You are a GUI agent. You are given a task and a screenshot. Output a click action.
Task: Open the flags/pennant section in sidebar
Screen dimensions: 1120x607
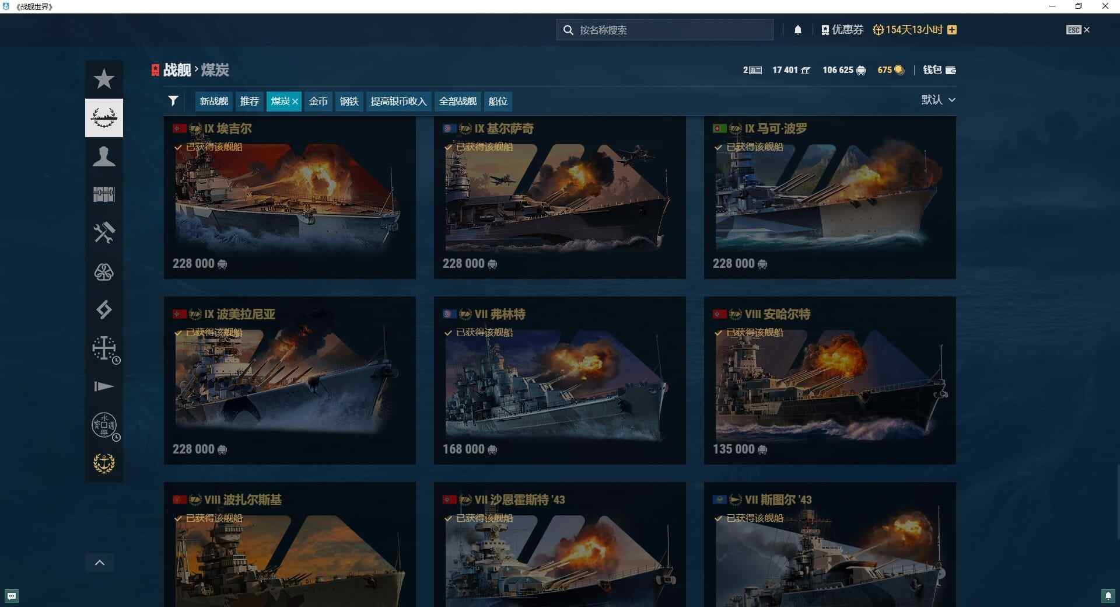(104, 386)
